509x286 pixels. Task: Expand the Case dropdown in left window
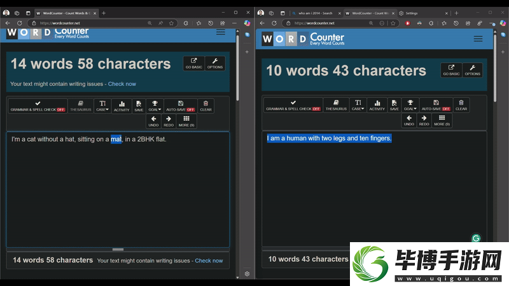tap(102, 106)
